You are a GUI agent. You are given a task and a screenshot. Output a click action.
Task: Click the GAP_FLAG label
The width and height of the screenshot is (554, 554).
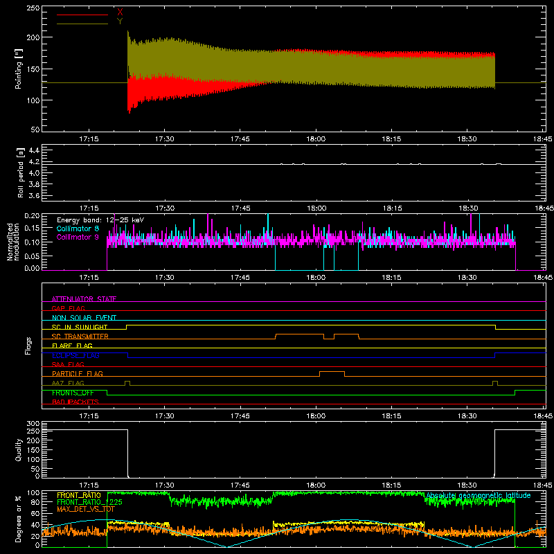[x=68, y=308]
